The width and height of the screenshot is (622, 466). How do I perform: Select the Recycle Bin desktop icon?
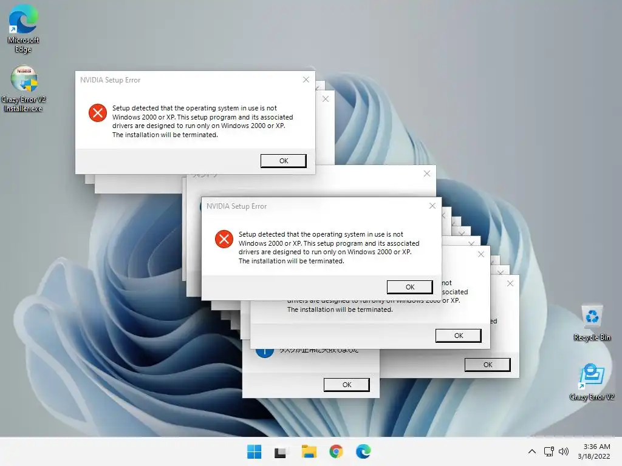[592, 323]
